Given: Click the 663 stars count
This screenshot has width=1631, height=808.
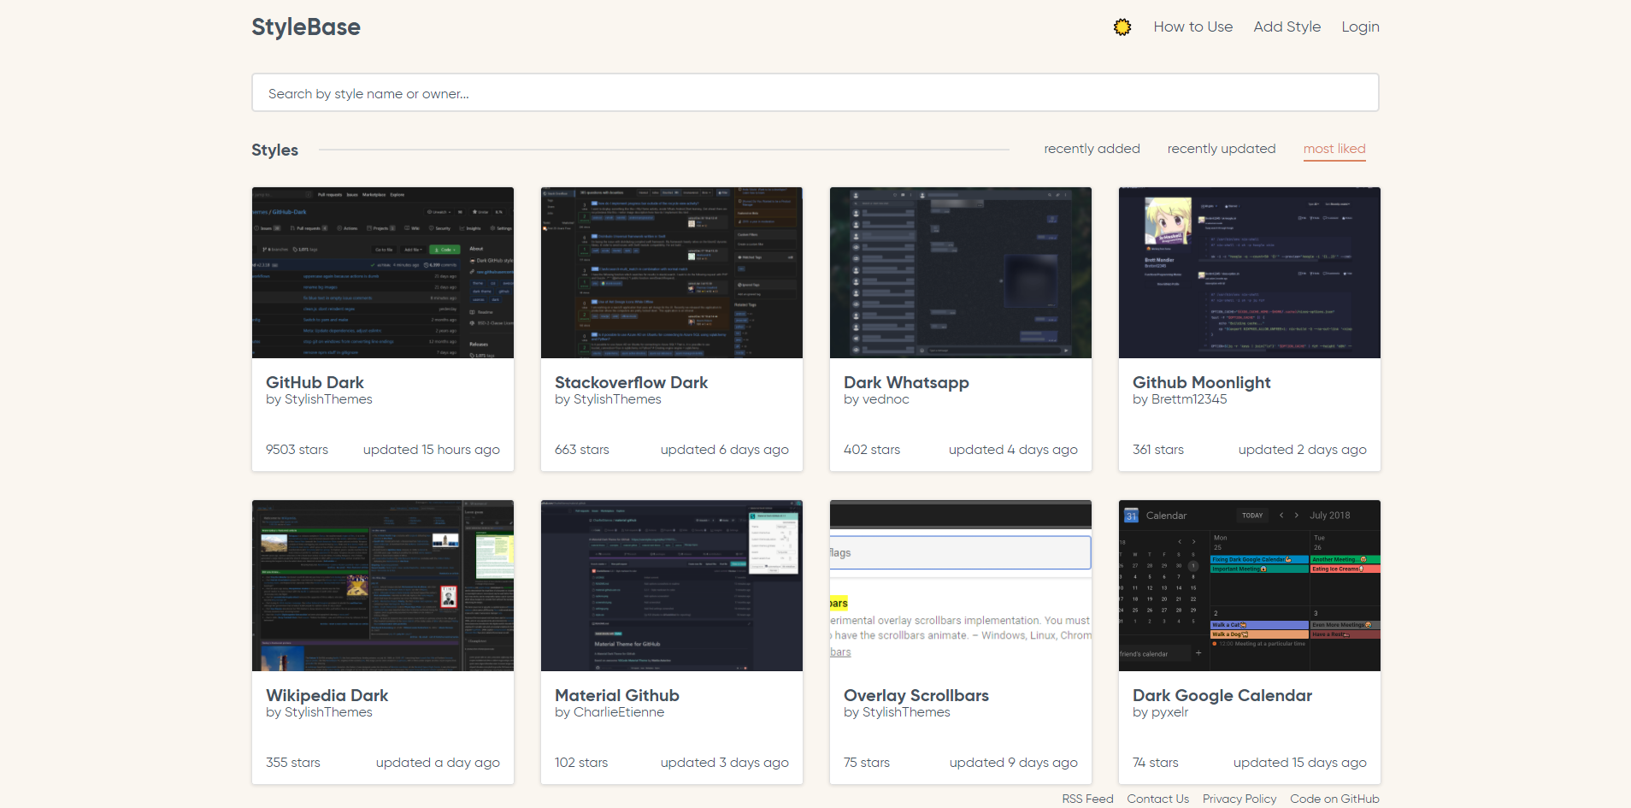Looking at the screenshot, I should click(x=581, y=450).
